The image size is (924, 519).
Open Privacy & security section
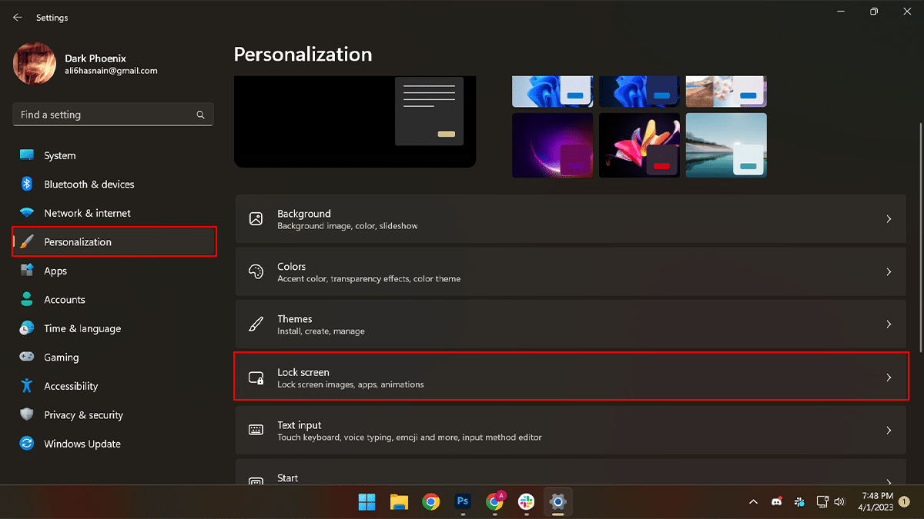[x=83, y=415]
